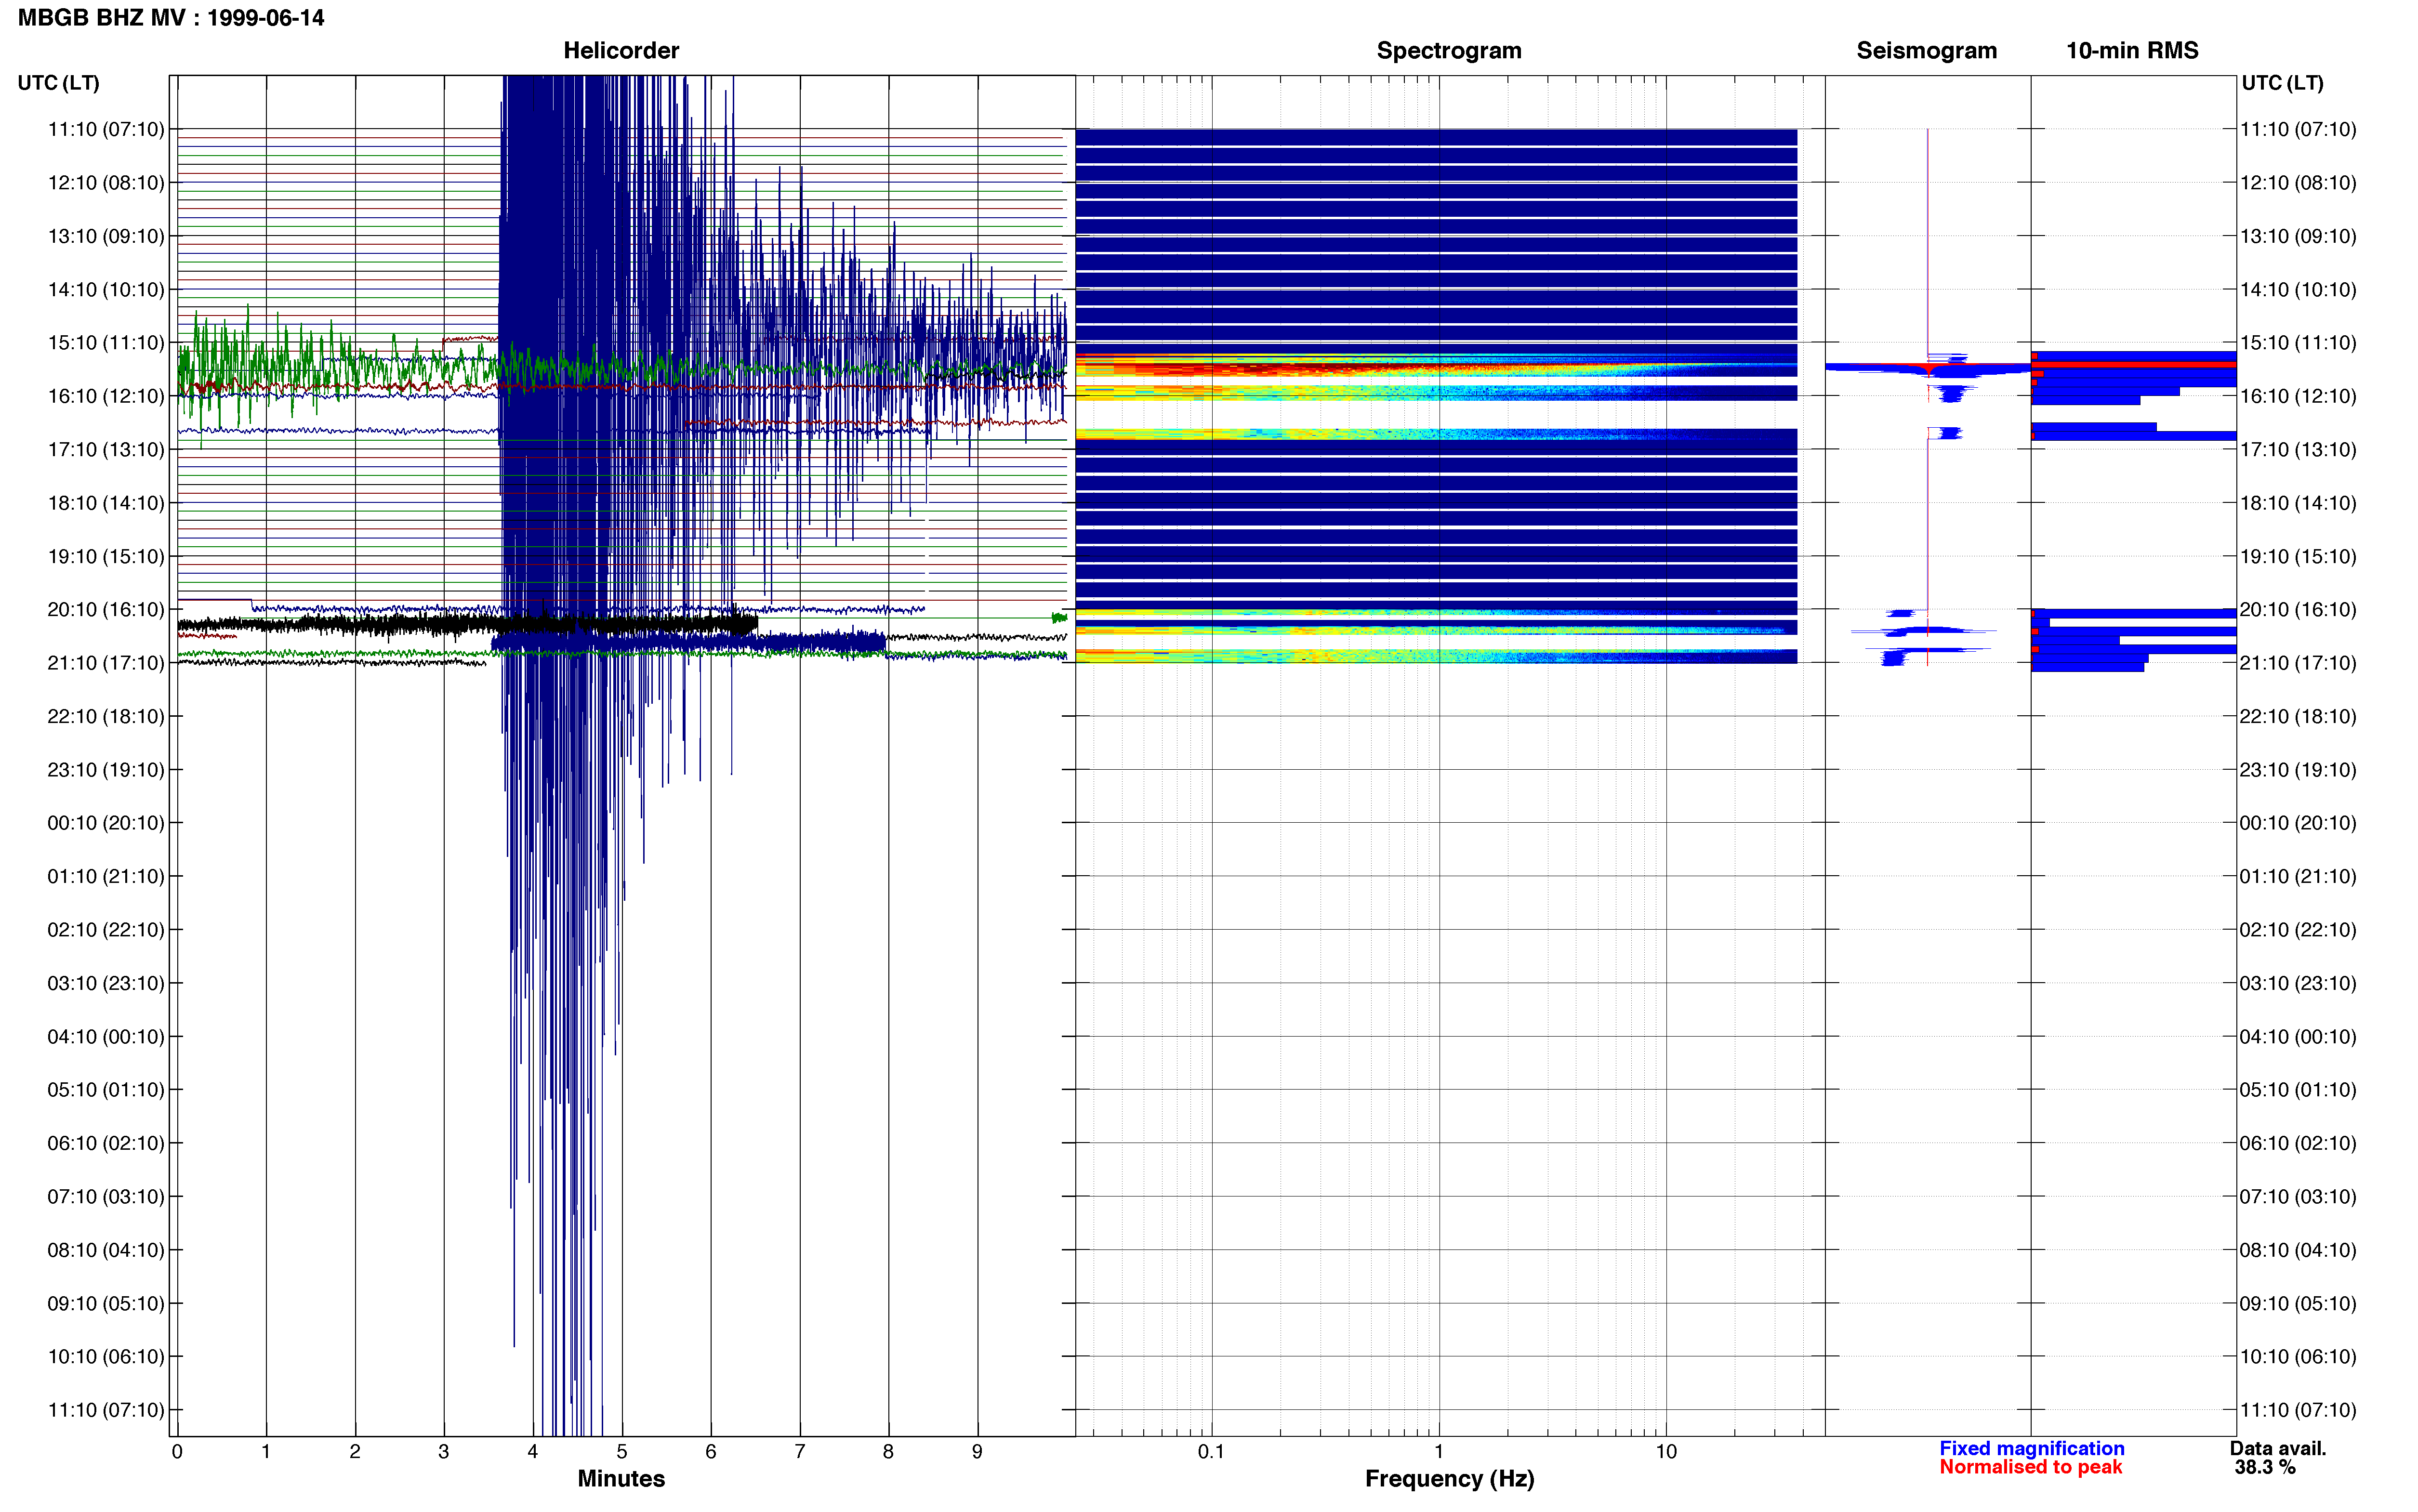Click the left 'UTC (LT)' axis label

pos(59,83)
